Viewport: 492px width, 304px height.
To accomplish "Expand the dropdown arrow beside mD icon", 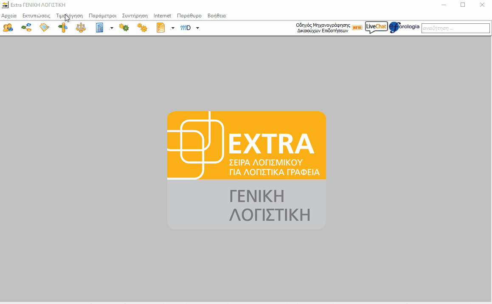I will [x=197, y=28].
